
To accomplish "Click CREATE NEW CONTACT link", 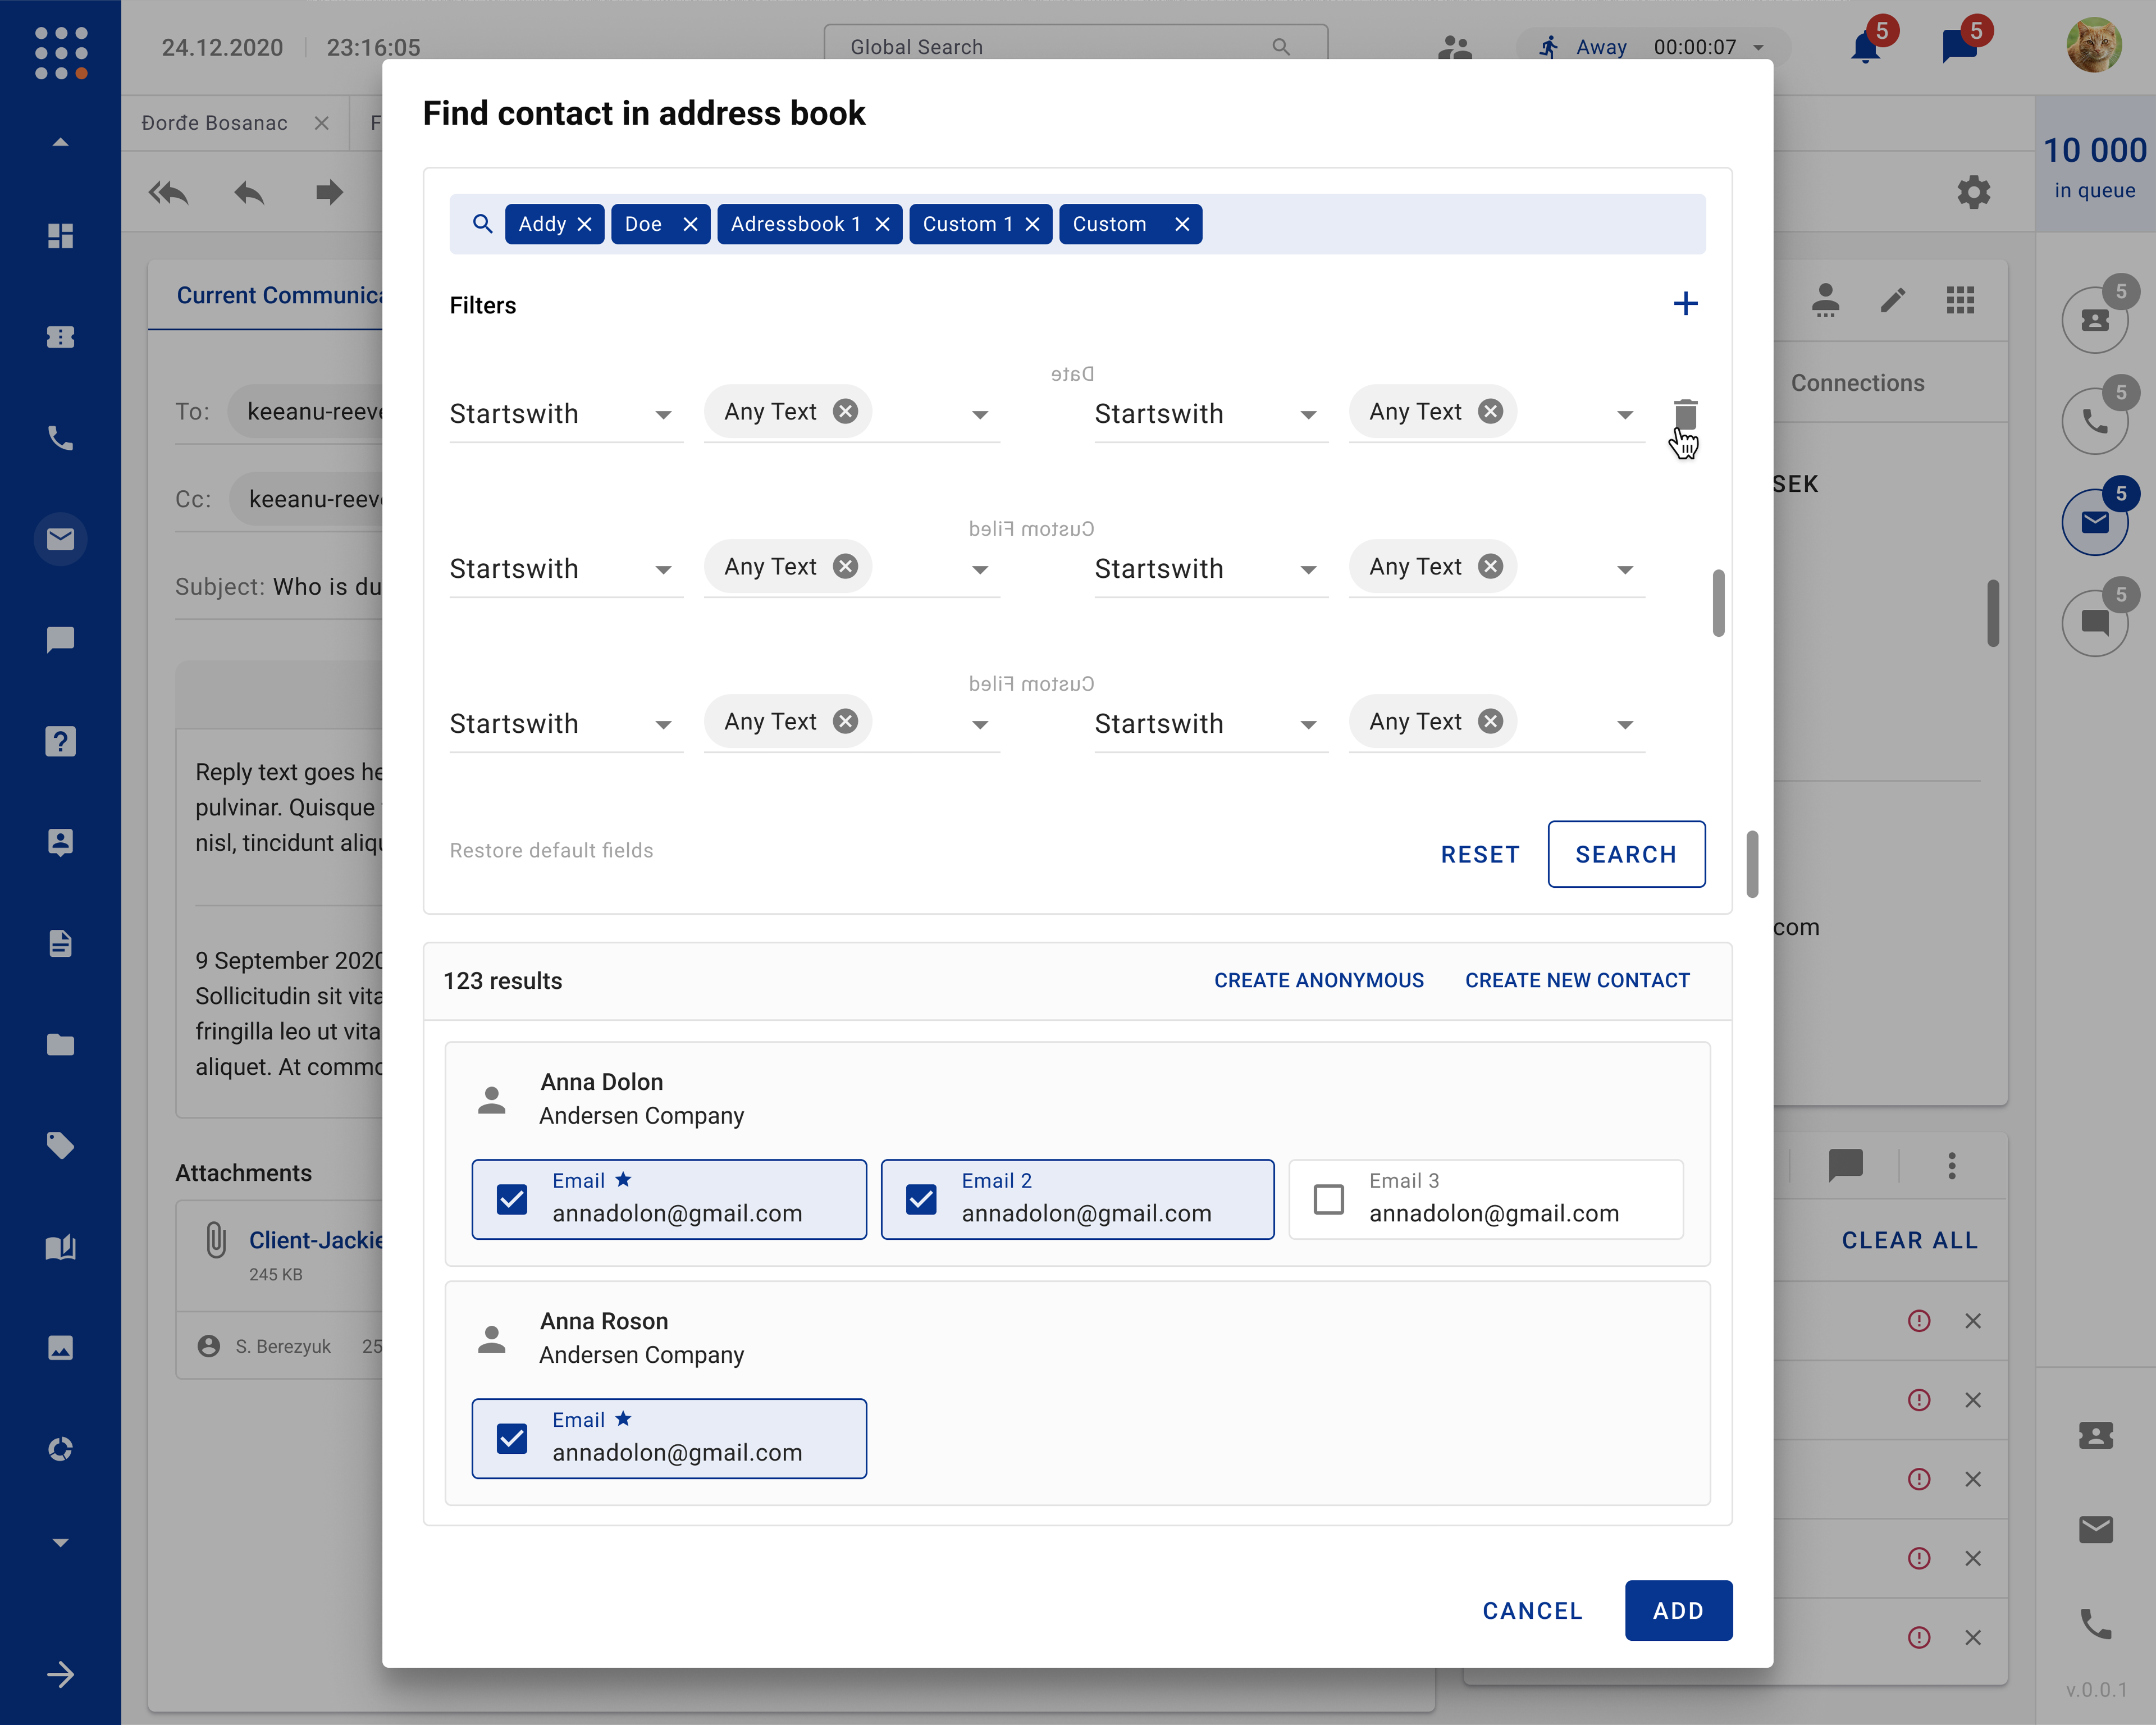I will [1577, 980].
